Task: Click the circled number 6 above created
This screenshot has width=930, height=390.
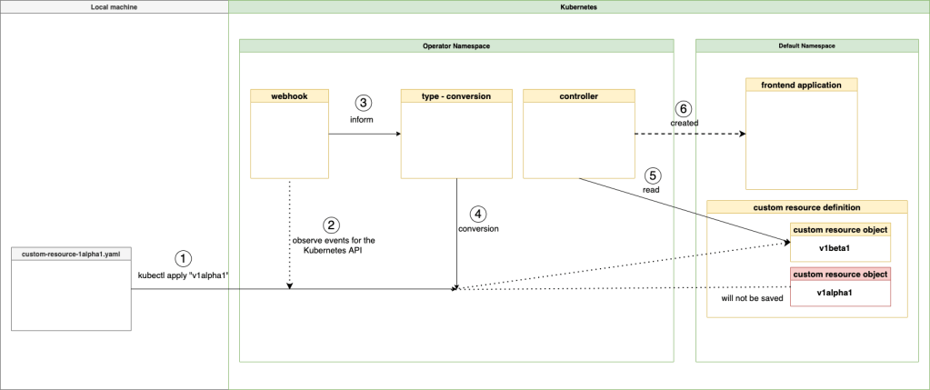Action: click(x=684, y=107)
